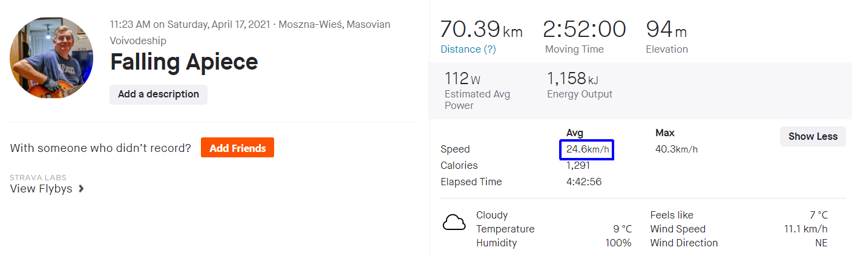The width and height of the screenshot is (852, 256).
Task: Click the 94 m elevation value
Action: click(x=666, y=29)
